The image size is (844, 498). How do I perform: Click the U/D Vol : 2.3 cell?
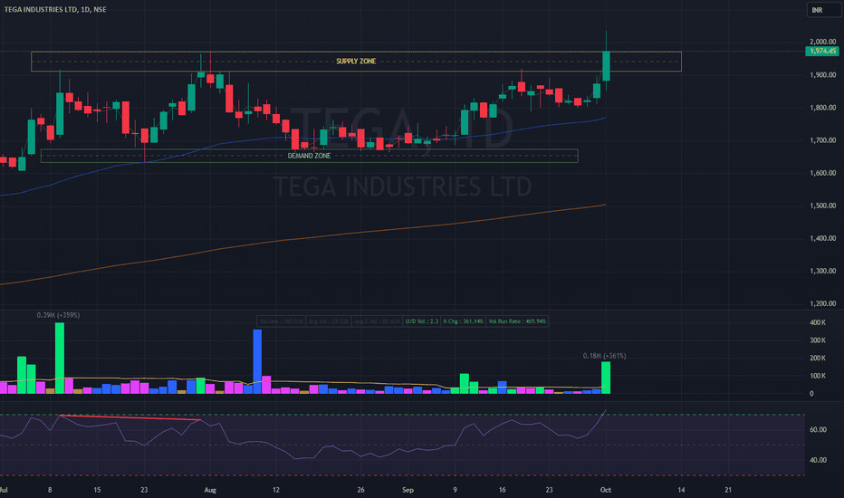[422, 321]
